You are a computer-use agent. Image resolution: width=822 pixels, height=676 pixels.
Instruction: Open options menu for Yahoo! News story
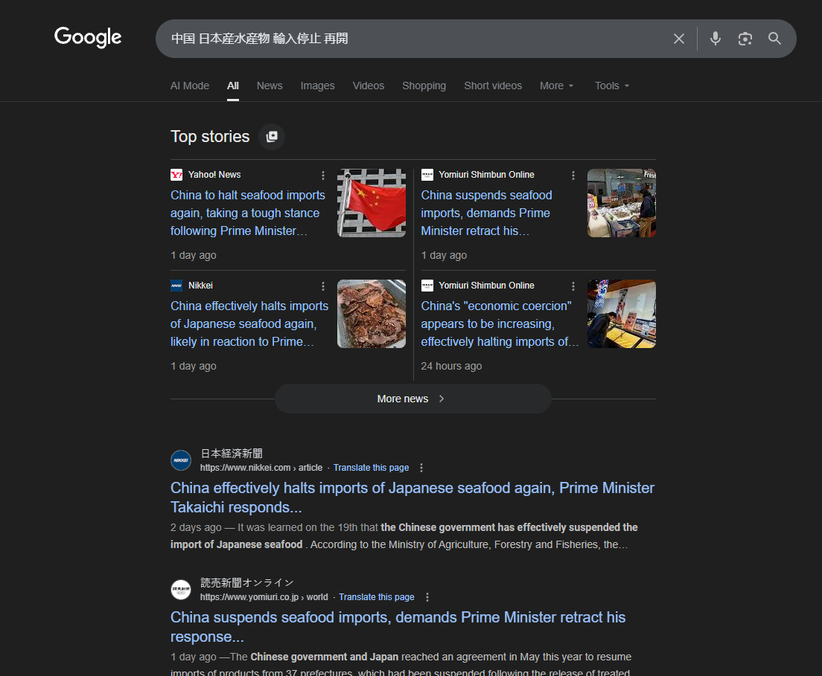point(323,176)
